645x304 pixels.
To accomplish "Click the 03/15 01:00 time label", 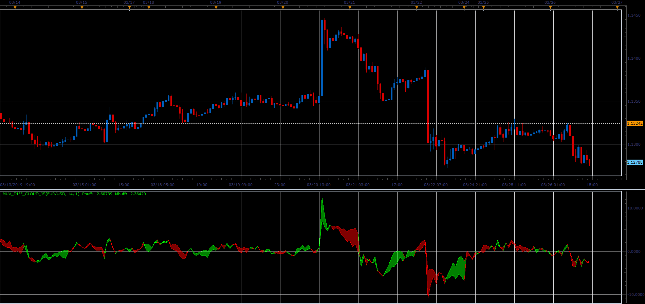I will 85,185.
